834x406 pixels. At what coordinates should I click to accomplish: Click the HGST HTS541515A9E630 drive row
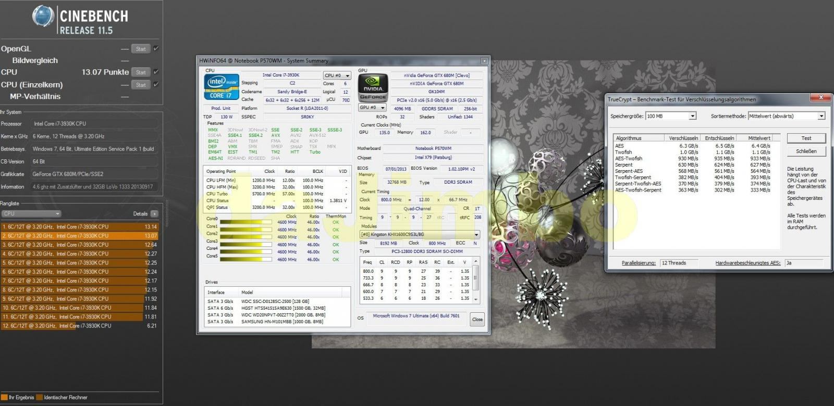pos(278,308)
